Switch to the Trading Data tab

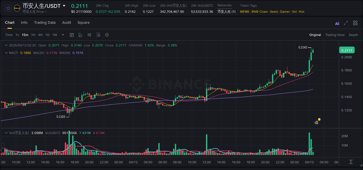tap(45, 23)
